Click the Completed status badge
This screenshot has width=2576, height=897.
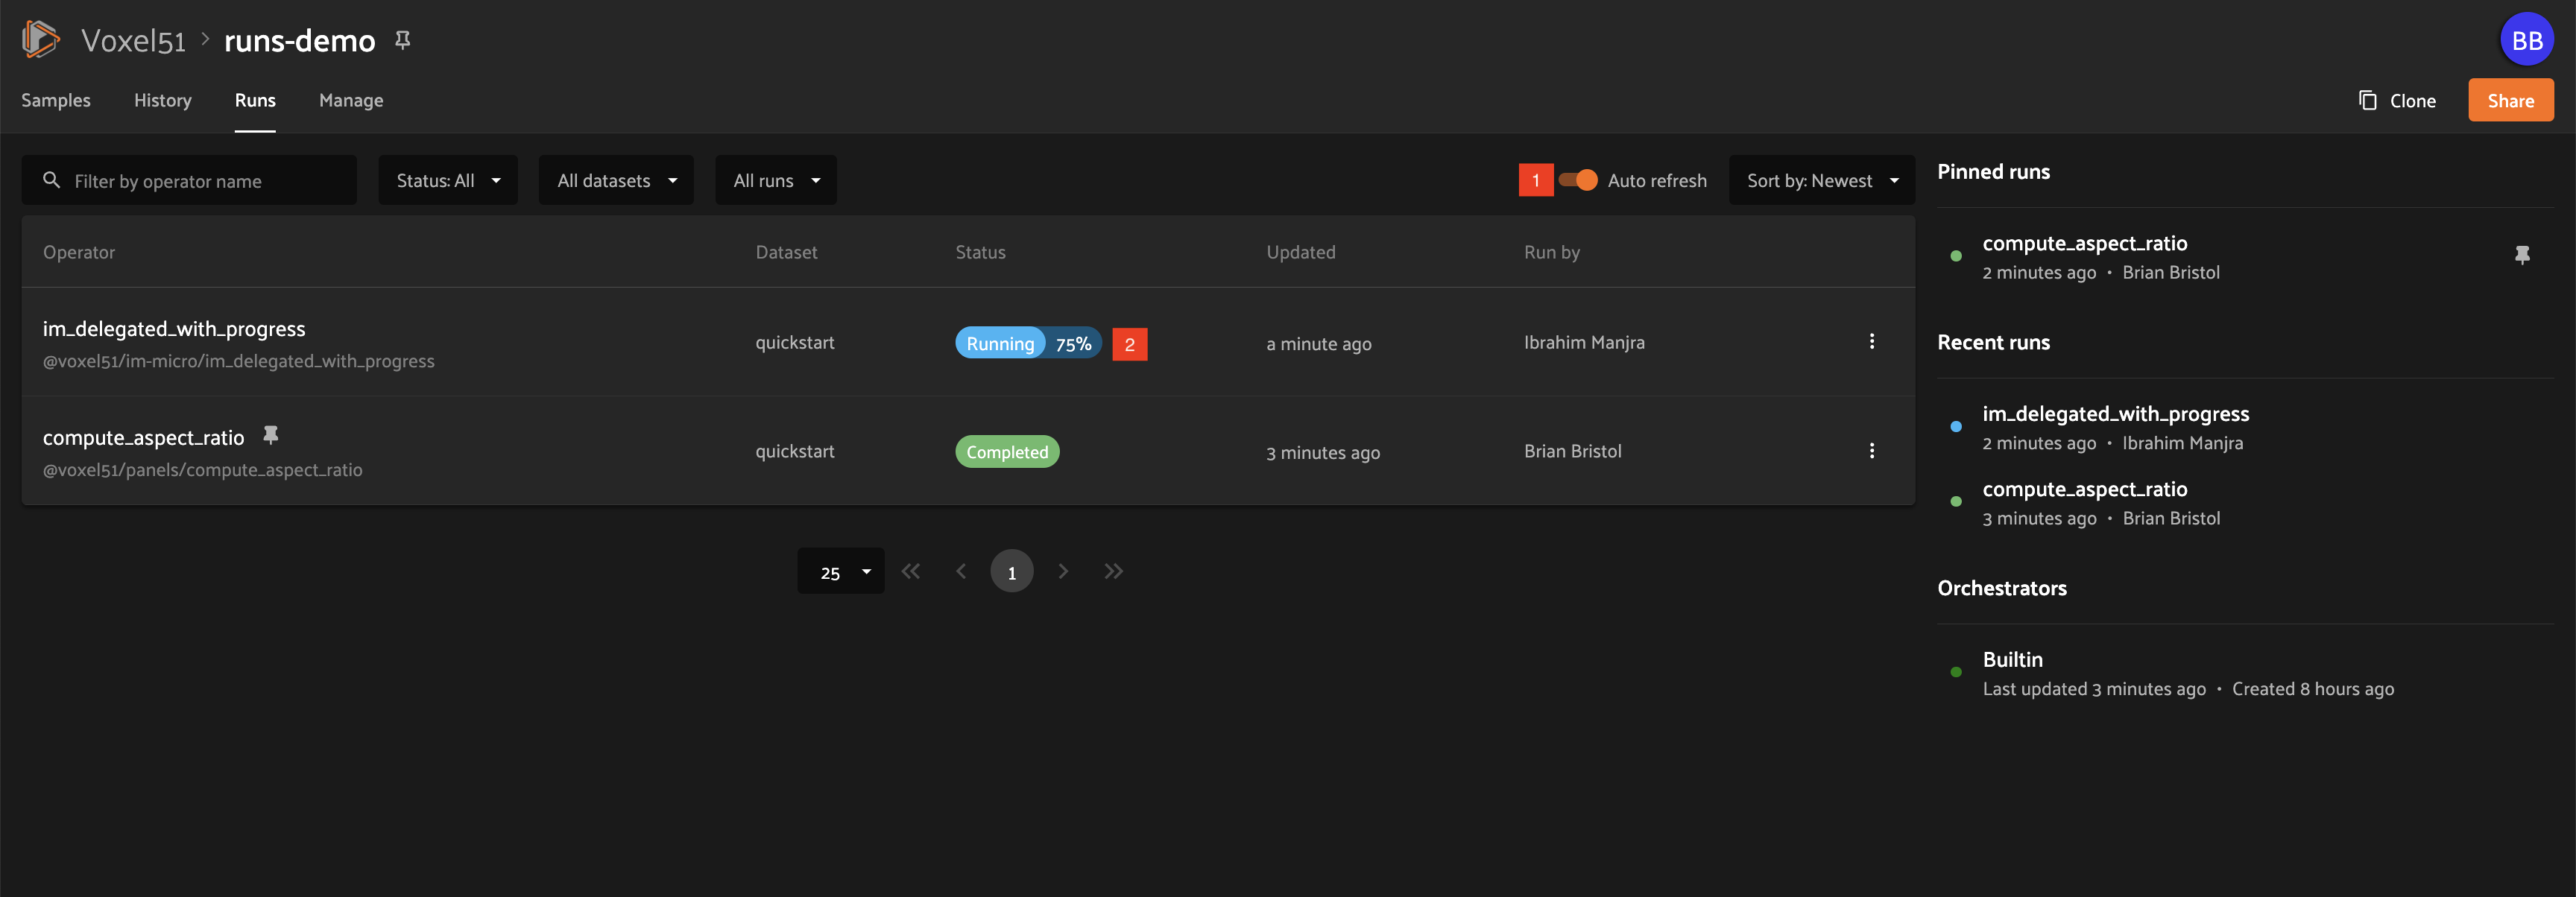click(x=1007, y=452)
